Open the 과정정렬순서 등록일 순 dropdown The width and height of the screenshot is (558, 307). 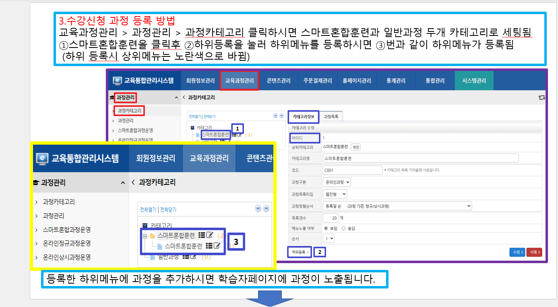coord(397,206)
